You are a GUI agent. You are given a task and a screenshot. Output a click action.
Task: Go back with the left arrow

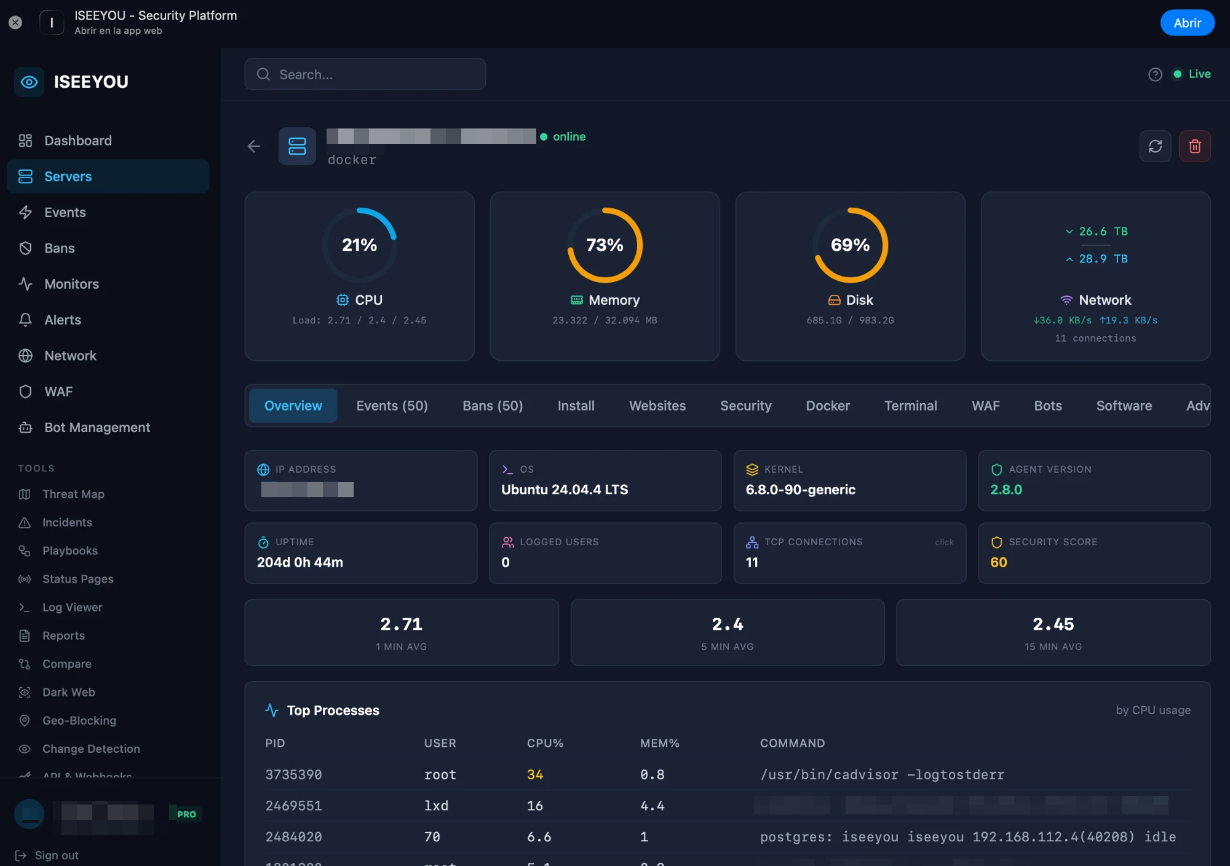(x=254, y=146)
